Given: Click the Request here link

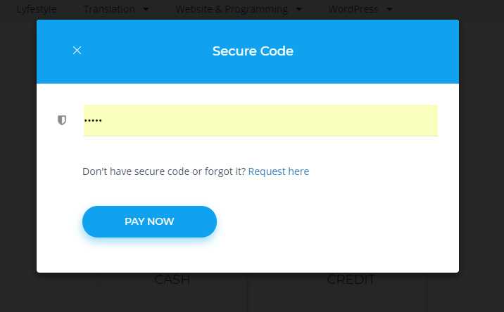Looking at the screenshot, I should pos(279,171).
